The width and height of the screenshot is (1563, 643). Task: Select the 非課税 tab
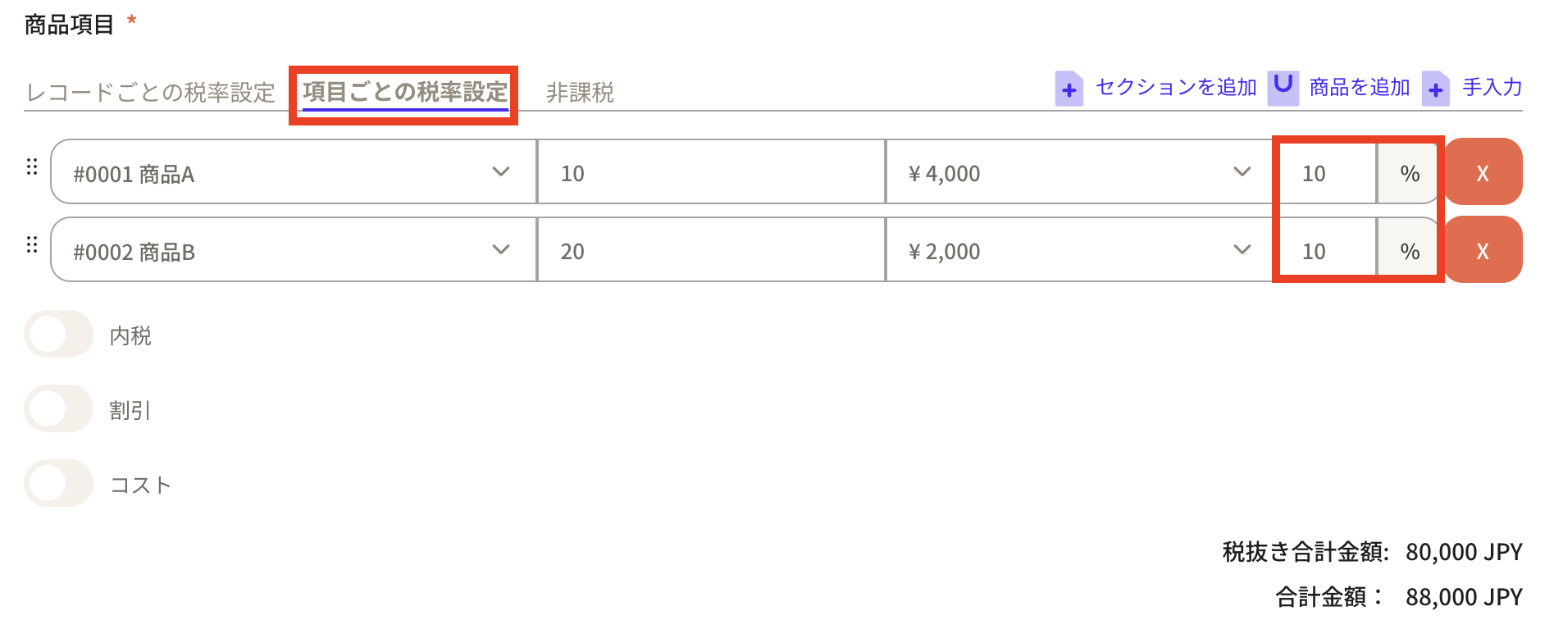point(580,92)
